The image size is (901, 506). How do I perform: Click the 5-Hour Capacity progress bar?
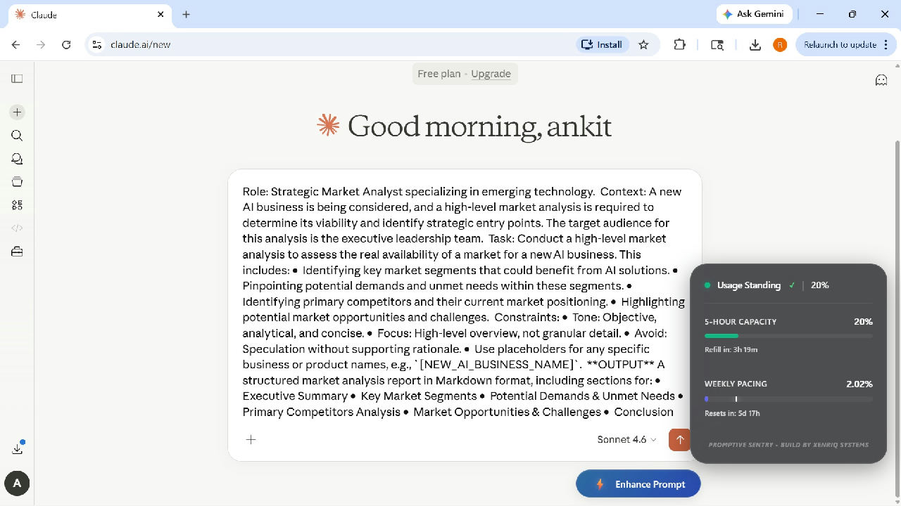788,336
